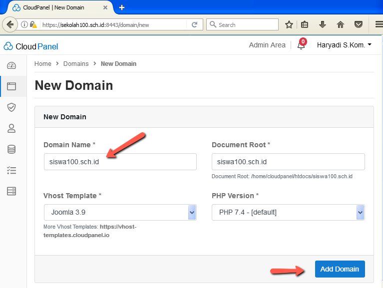Click the notifications bell icon
Viewport: 383px width, 288px height.
pos(301,45)
